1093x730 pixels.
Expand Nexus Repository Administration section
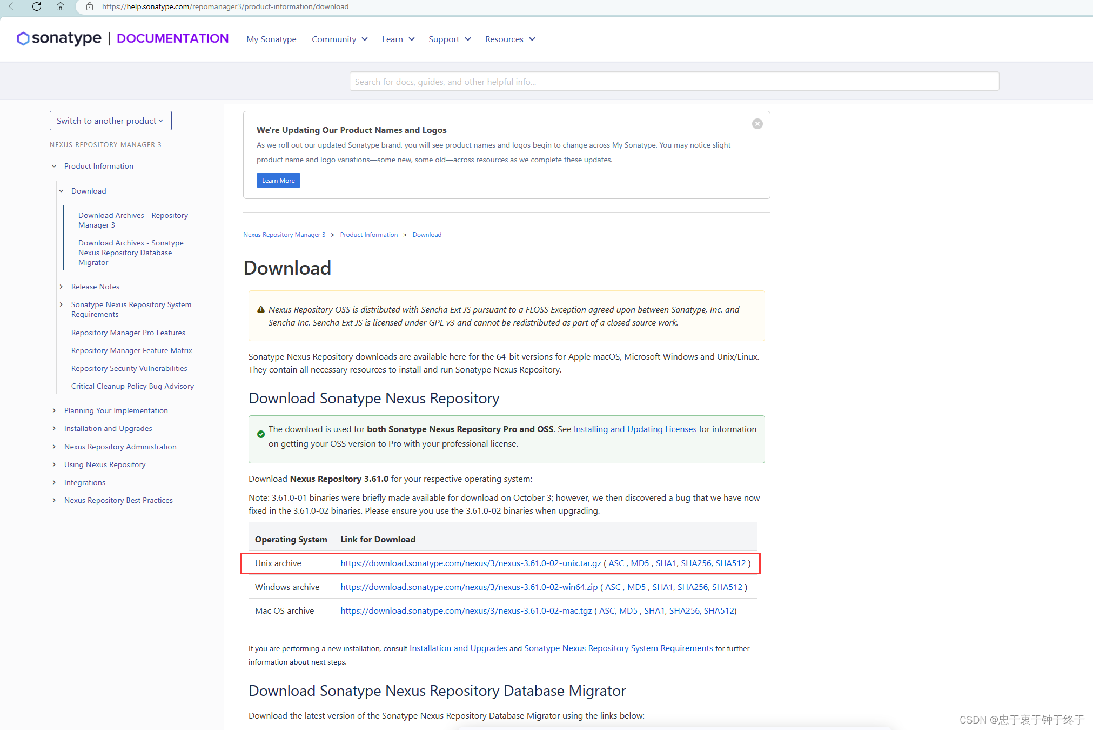pos(54,447)
